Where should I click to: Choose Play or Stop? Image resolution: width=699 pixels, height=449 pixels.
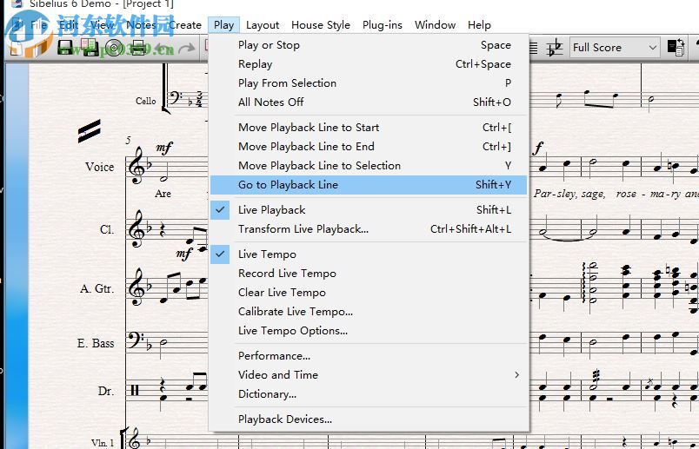click(369, 45)
